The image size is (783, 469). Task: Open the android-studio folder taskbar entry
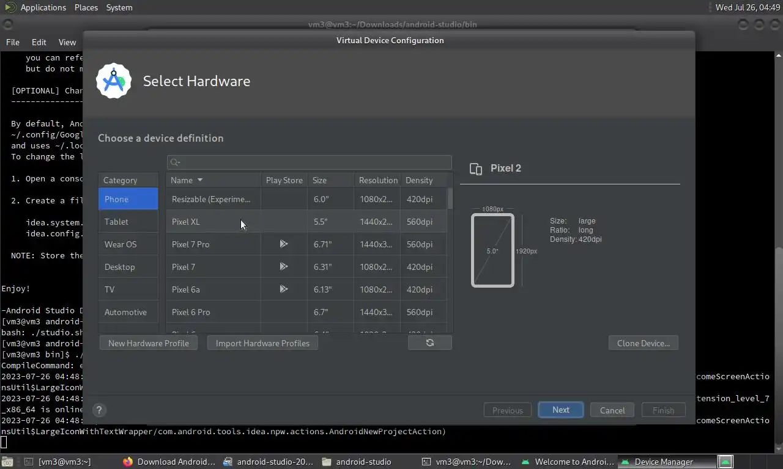tap(357, 462)
